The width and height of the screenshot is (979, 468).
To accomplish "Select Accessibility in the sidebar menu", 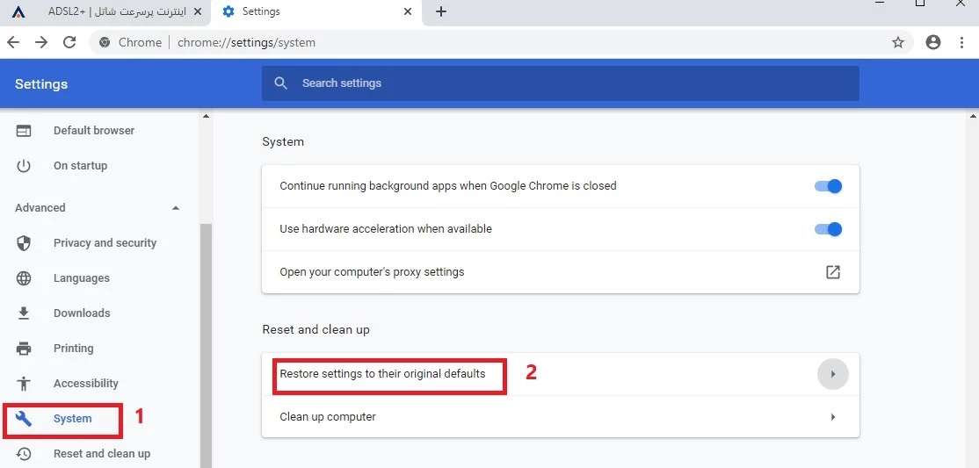I will pos(85,384).
